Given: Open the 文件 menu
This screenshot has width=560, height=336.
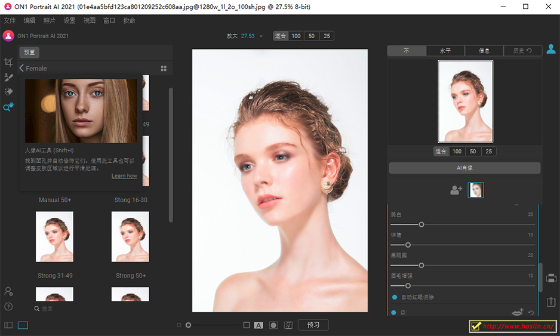Looking at the screenshot, I should point(10,20).
